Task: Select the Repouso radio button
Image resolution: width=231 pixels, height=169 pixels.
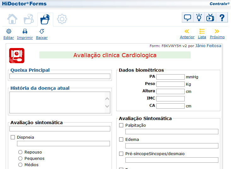Action: click(x=20, y=152)
